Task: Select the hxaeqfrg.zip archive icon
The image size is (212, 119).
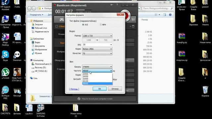Action: [x=182, y=38]
